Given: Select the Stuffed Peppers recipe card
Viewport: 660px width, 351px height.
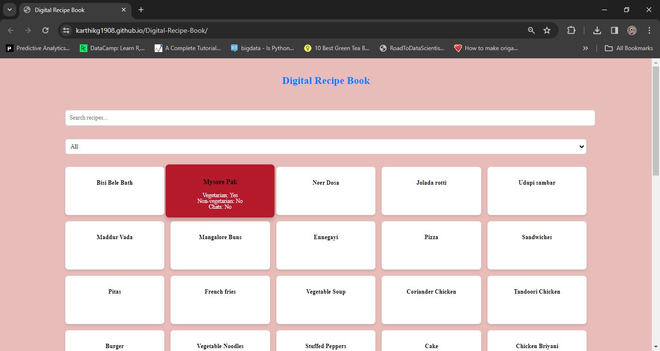Looking at the screenshot, I should click(x=326, y=341).
